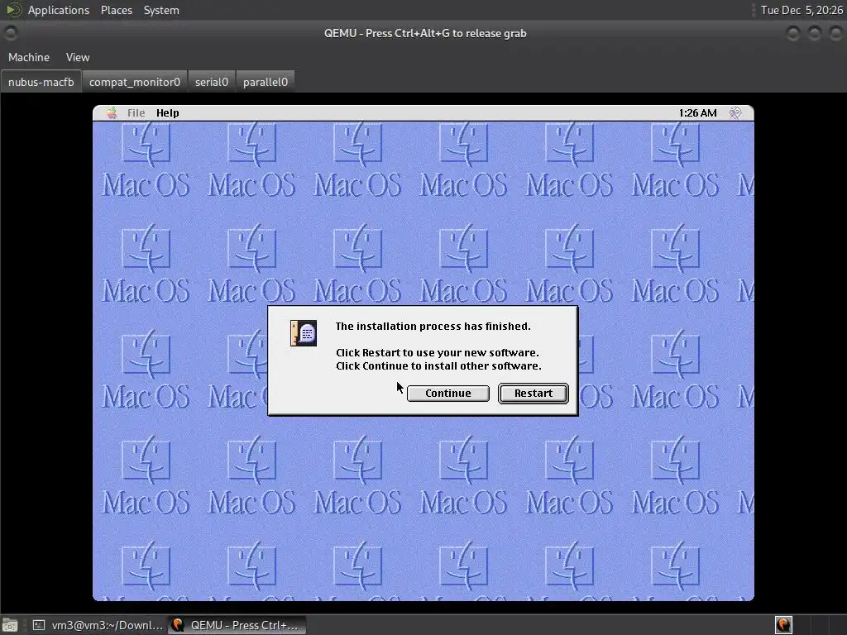Select the vm3@vm3 terminal taskbar entry
Image resolution: width=847 pixels, height=635 pixels.
pyautogui.click(x=98, y=625)
